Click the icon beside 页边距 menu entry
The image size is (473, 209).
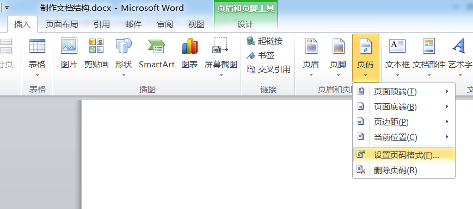360,122
